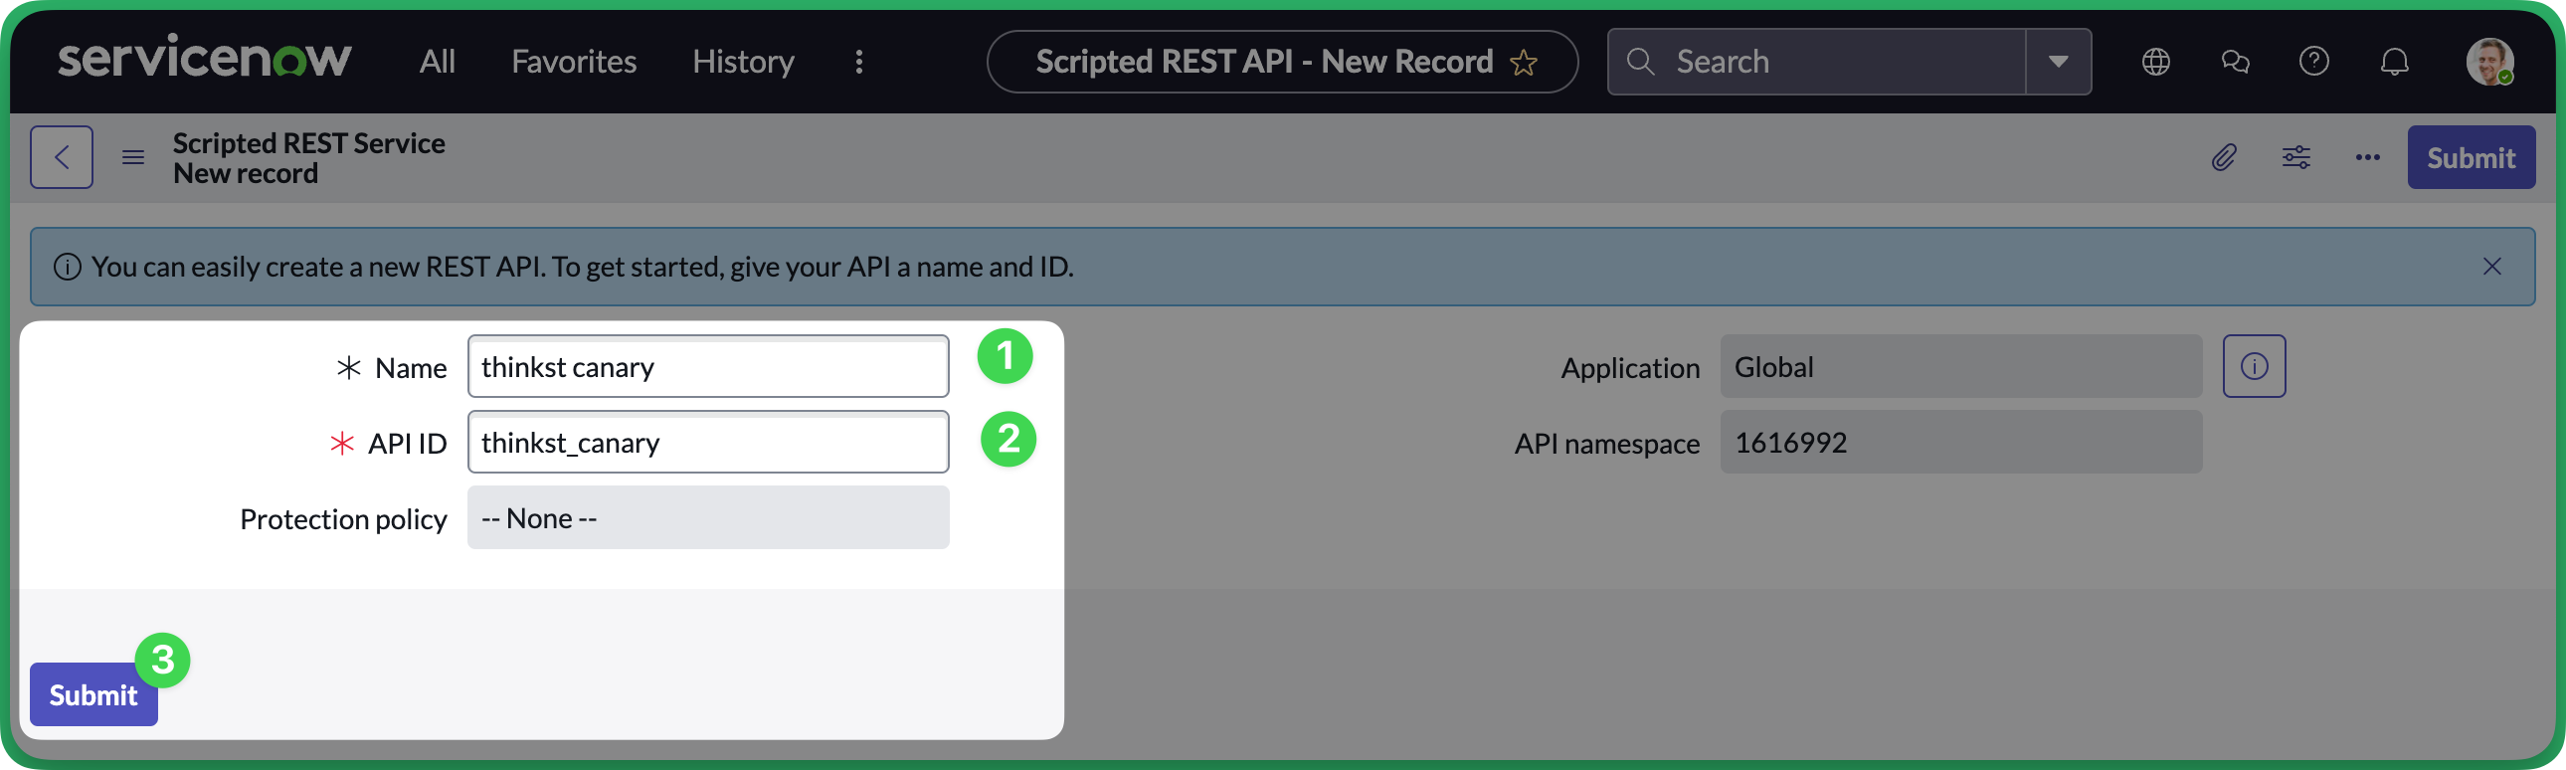Open the notifications bell
The width and height of the screenshot is (2566, 770).
pos(2395,62)
